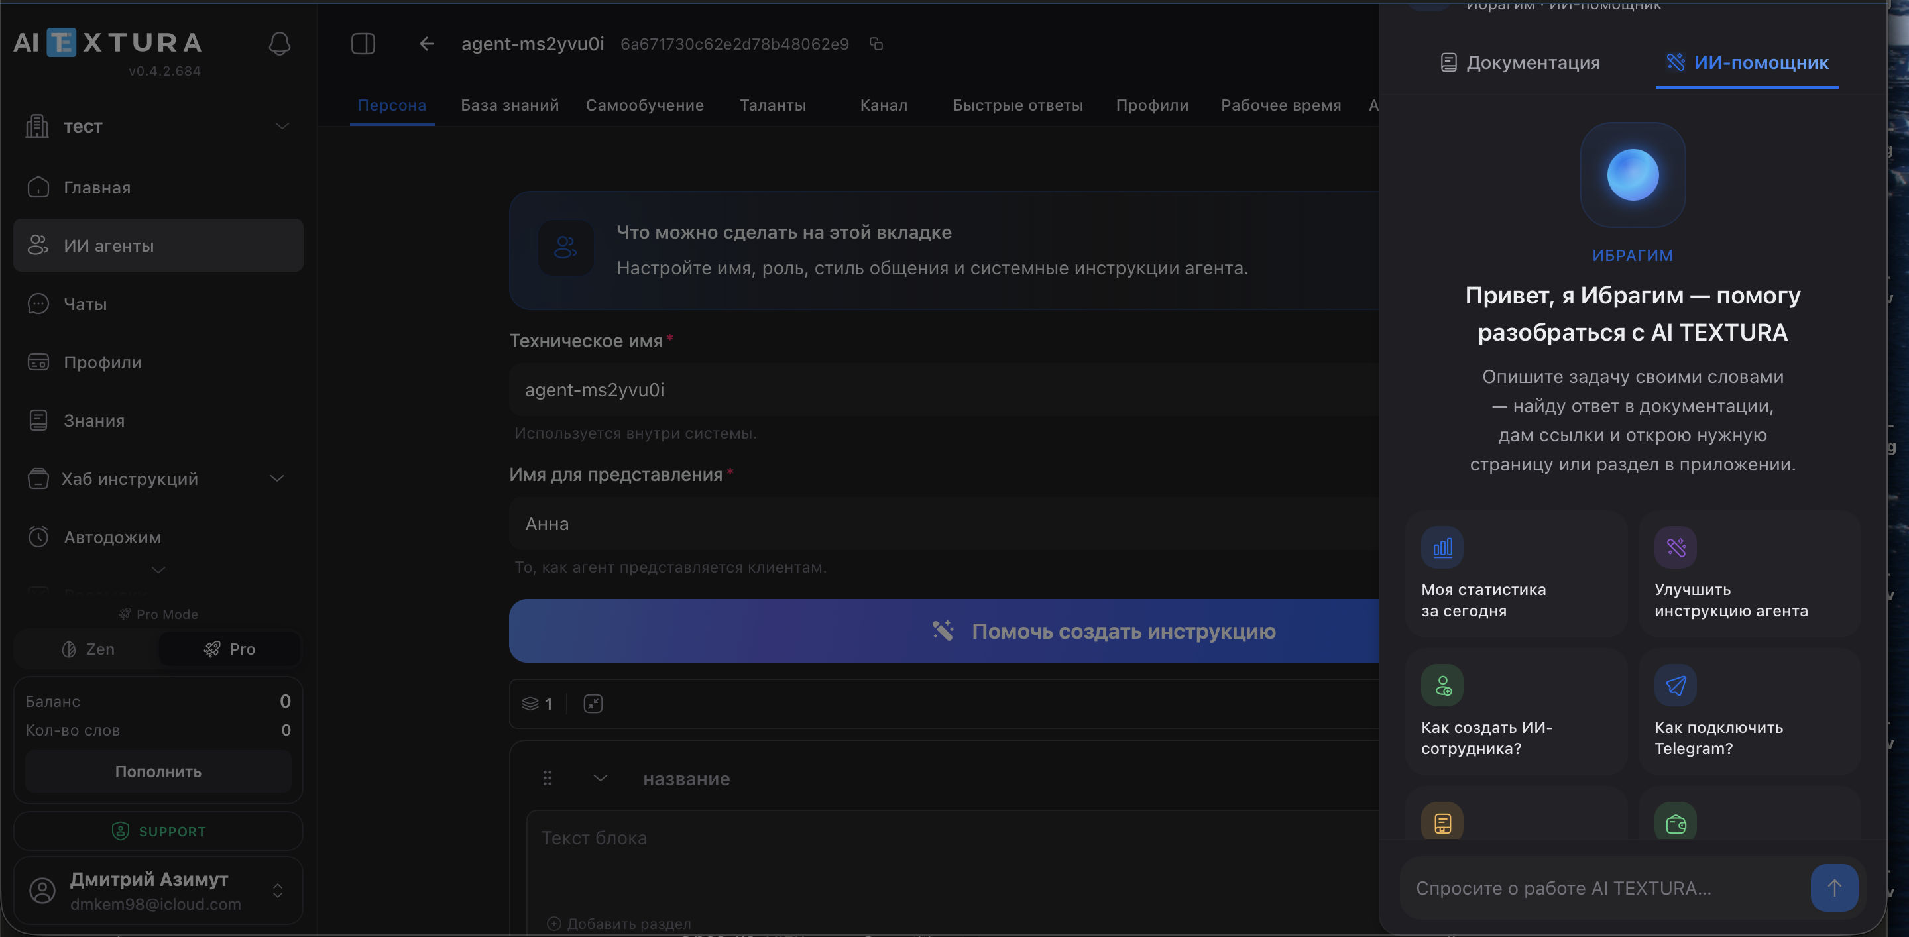The height and width of the screenshot is (937, 1909).
Task: Click the collapse block icon in editor toolbar
Action: [593, 704]
